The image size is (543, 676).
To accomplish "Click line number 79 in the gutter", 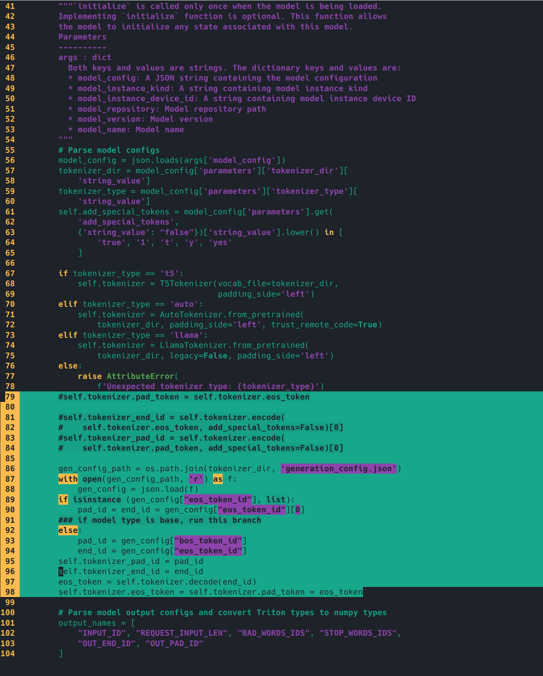I will (10, 397).
